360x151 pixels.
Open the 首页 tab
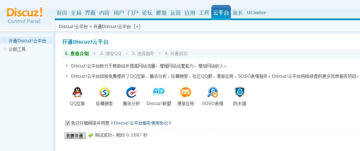(x=62, y=13)
